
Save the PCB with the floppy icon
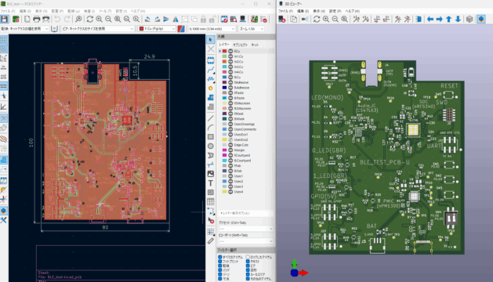[x=5, y=19]
